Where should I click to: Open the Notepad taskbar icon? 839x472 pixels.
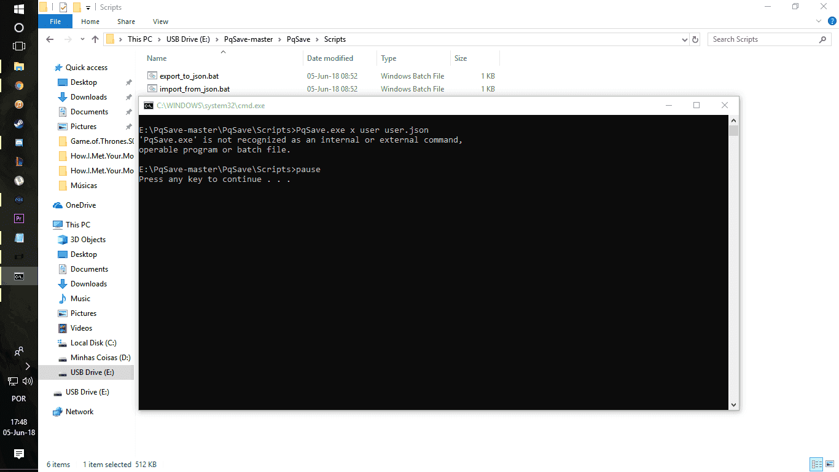coord(18,237)
